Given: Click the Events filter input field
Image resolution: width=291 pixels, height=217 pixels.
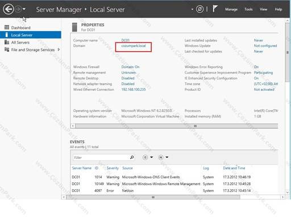Looking at the screenshot, I should point(101,157).
